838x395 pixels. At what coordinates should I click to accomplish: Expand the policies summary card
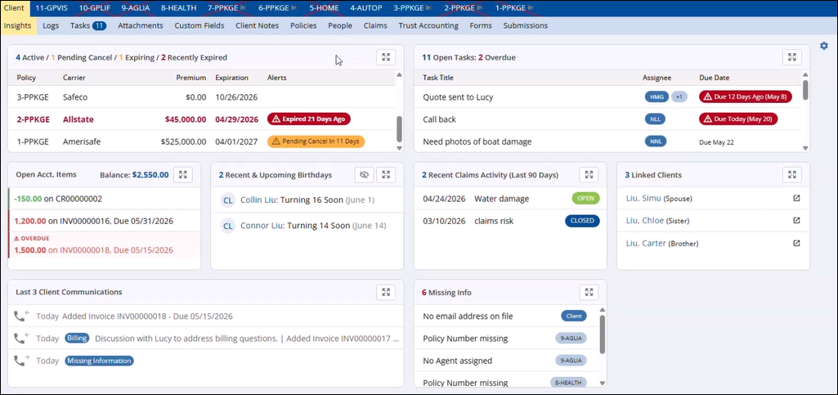pyautogui.click(x=386, y=57)
